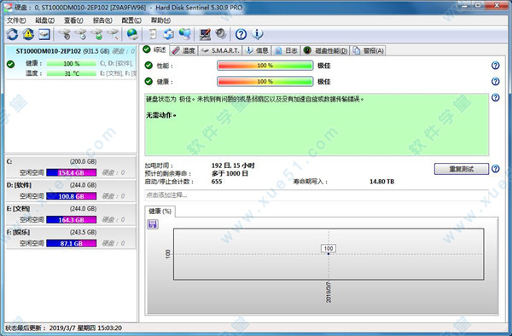Click the 154.4 GB free space bar

[x=71, y=172]
